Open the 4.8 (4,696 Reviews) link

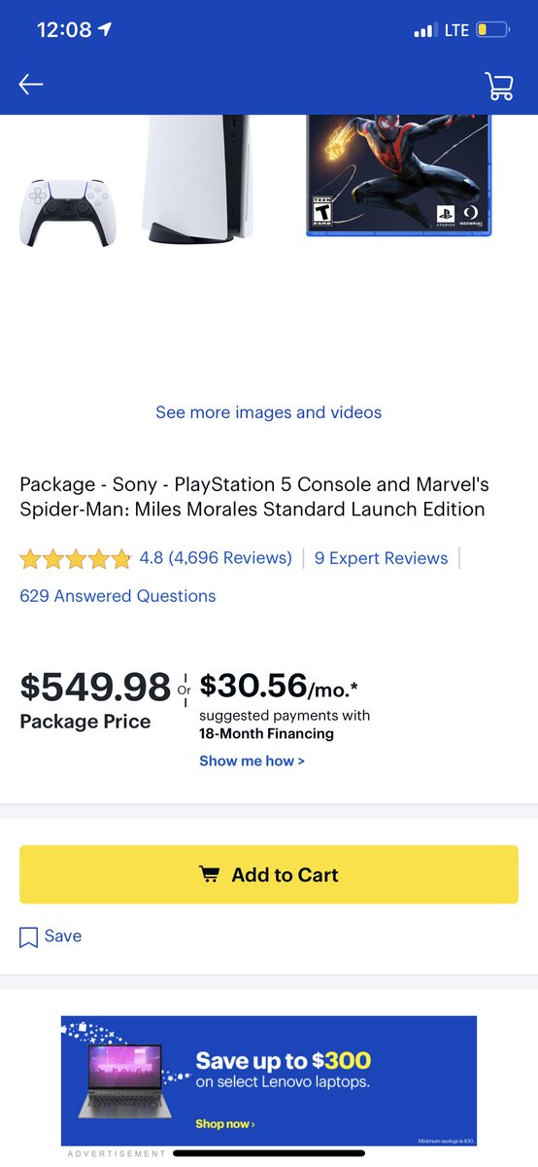(216, 558)
